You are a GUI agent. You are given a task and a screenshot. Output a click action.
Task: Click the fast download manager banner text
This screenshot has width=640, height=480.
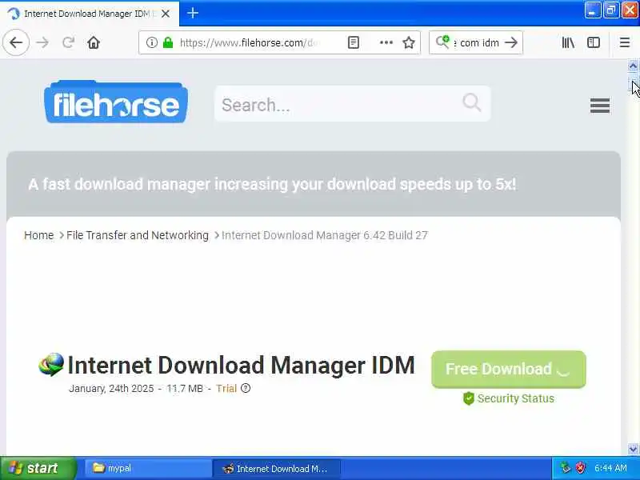coord(272,184)
